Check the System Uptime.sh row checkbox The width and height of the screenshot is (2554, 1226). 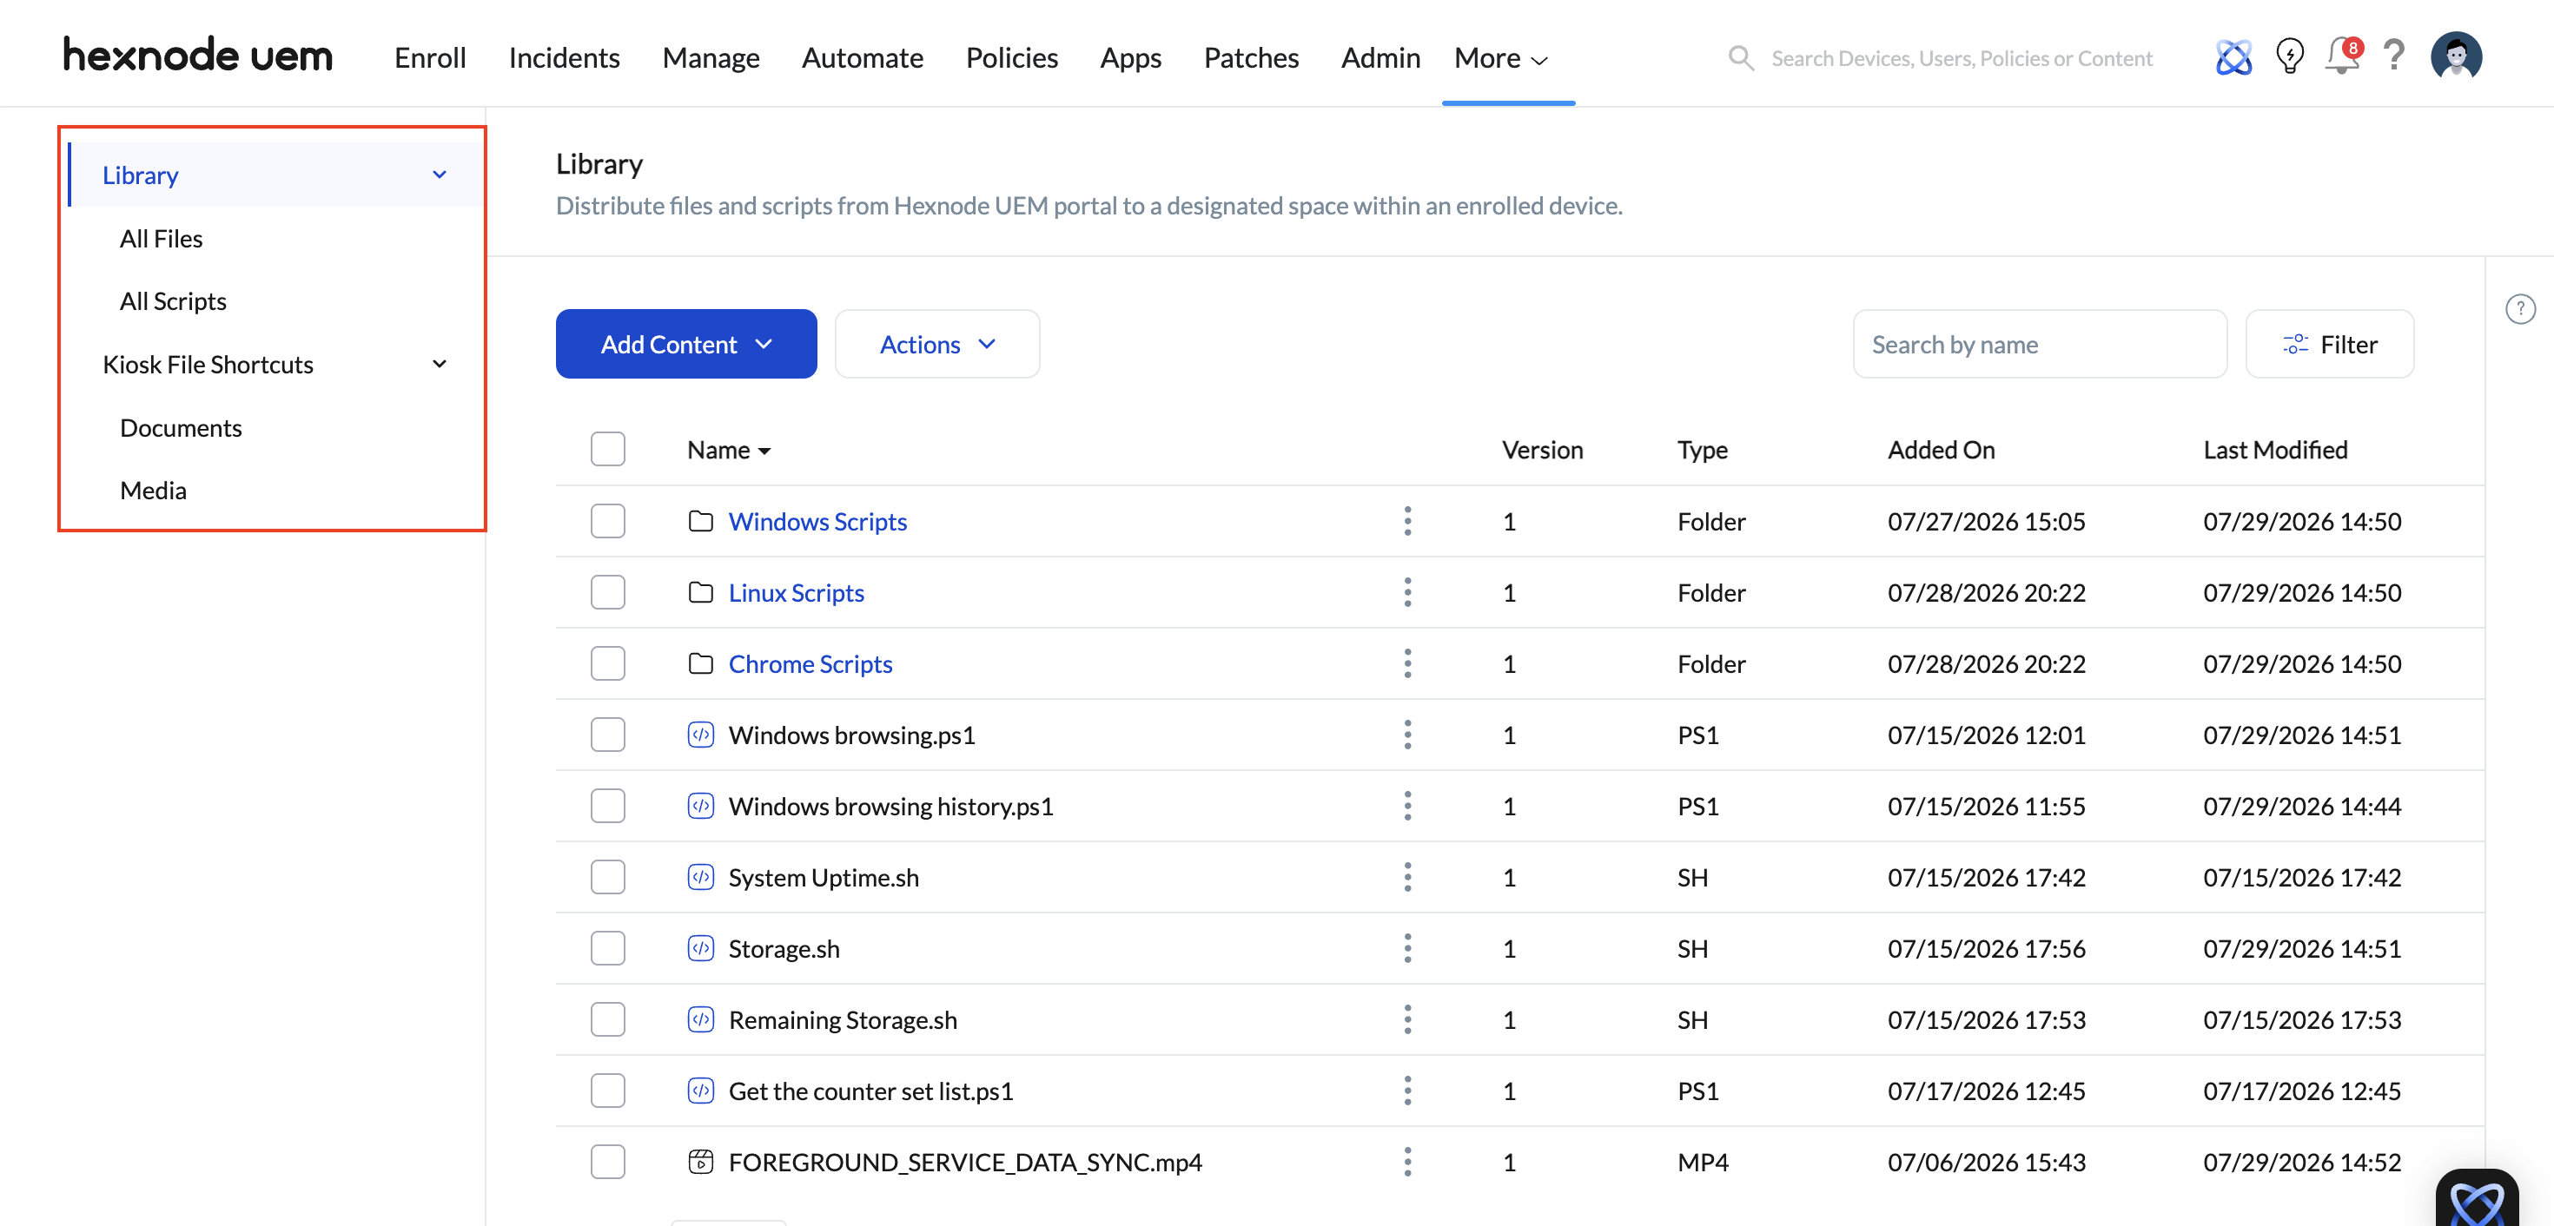click(x=608, y=877)
